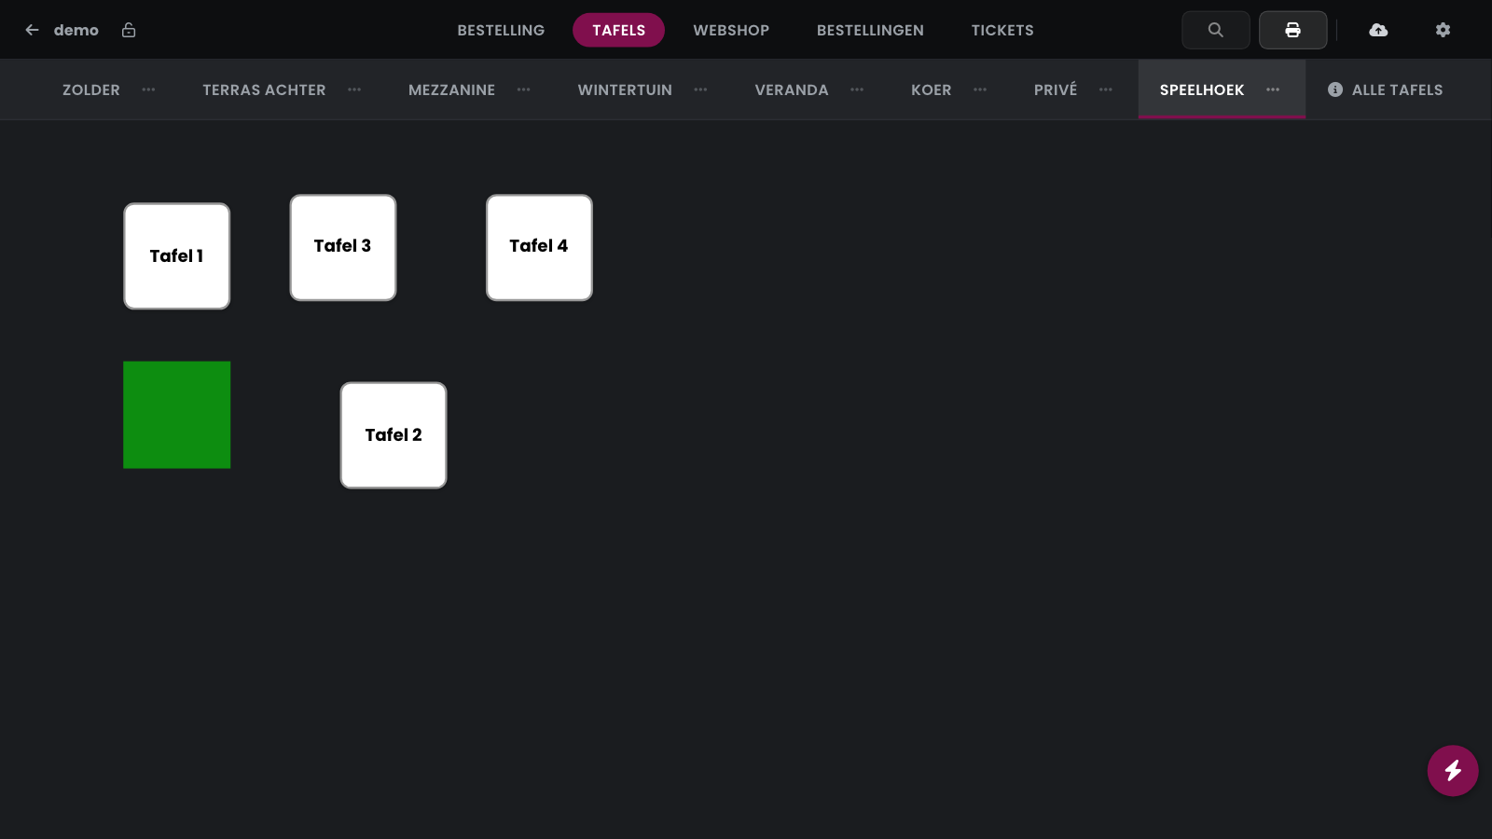The image size is (1492, 839).
Task: Open the Veranda options dots menu
Action: [x=857, y=89]
